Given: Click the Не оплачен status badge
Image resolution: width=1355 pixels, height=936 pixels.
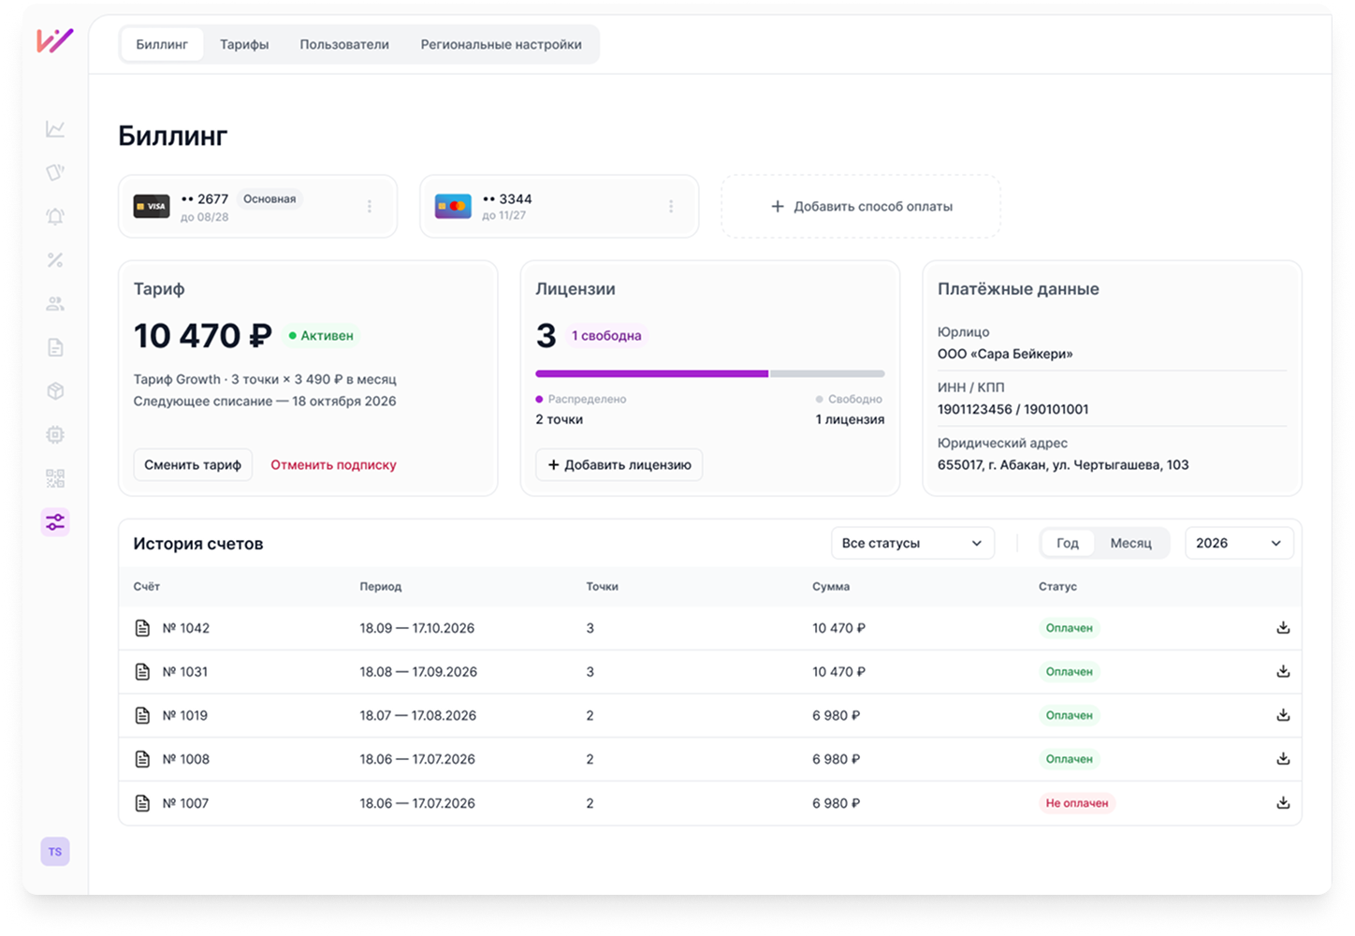Looking at the screenshot, I should [x=1077, y=803].
